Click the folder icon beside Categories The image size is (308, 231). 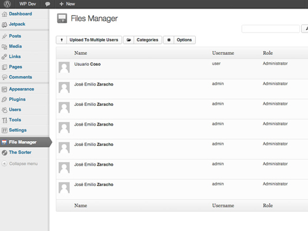129,40
